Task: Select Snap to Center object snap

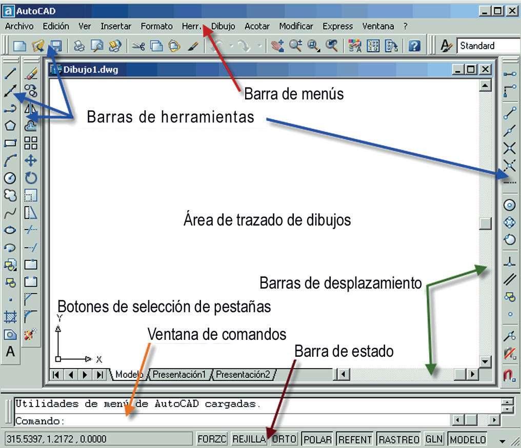Action: point(509,205)
